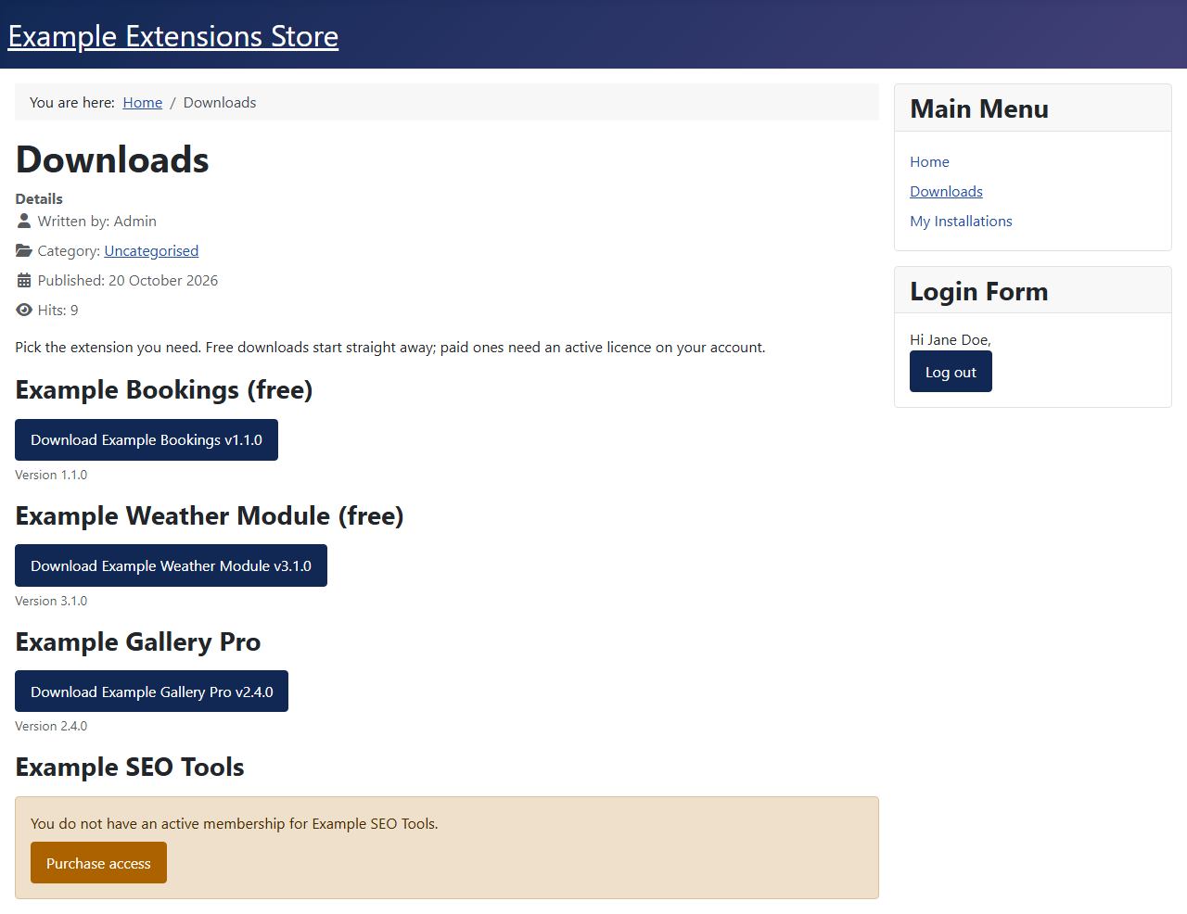Click the 'Example Bookings (free)' heading
The width and height of the screenshot is (1187, 914).
[164, 390]
